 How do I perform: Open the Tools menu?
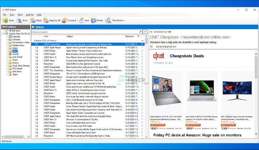[x=20, y=15]
